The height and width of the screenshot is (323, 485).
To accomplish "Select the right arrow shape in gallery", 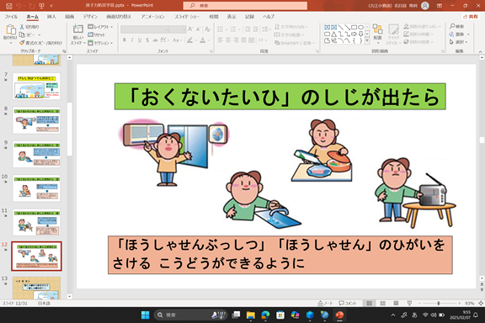I will [354, 34].
